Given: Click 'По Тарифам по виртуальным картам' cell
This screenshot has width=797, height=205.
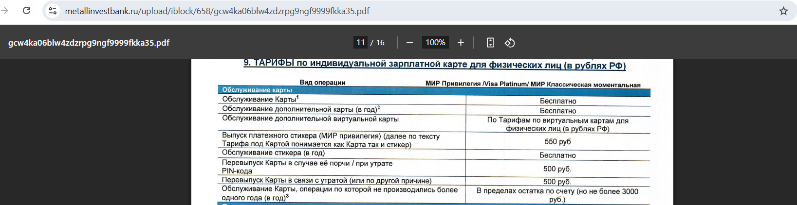Looking at the screenshot, I should coord(558,124).
